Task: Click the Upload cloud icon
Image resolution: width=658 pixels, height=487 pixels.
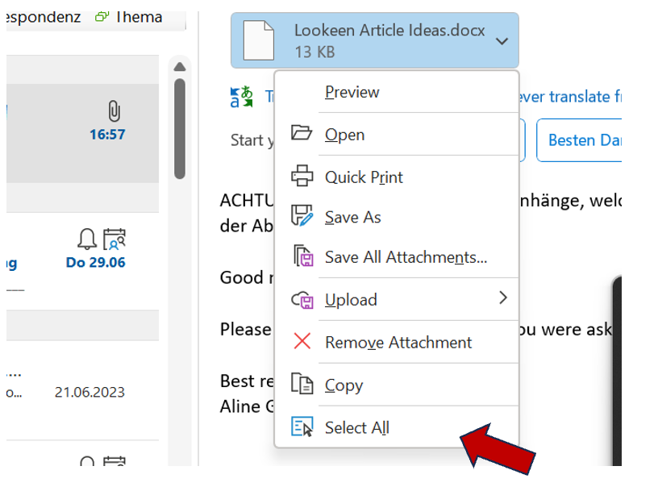Action: tap(302, 299)
